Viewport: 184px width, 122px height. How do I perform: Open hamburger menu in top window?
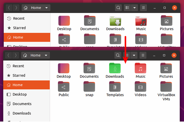[x=144, y=8]
